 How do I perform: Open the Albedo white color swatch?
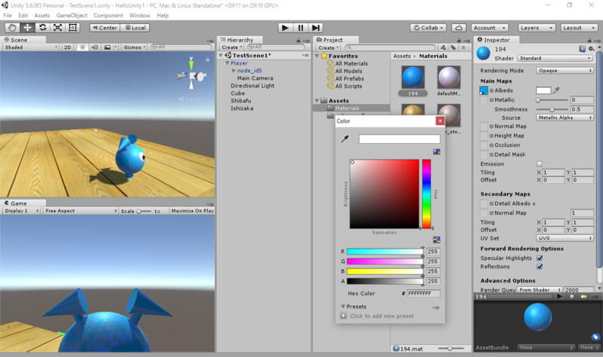click(543, 90)
